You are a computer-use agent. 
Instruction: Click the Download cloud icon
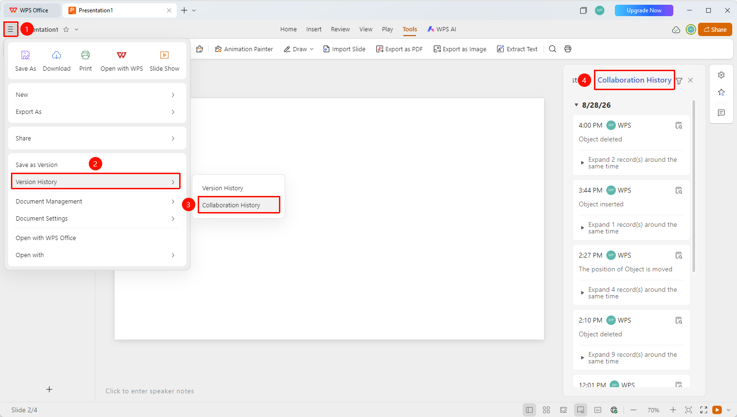57,56
